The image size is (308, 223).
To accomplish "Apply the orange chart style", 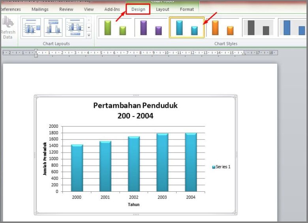I will [223, 28].
